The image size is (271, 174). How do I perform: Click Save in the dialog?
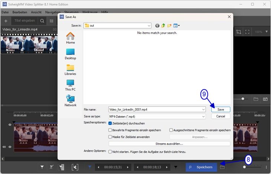(221, 109)
